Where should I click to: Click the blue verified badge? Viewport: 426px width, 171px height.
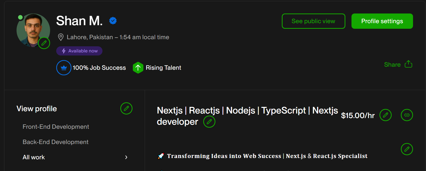(113, 21)
